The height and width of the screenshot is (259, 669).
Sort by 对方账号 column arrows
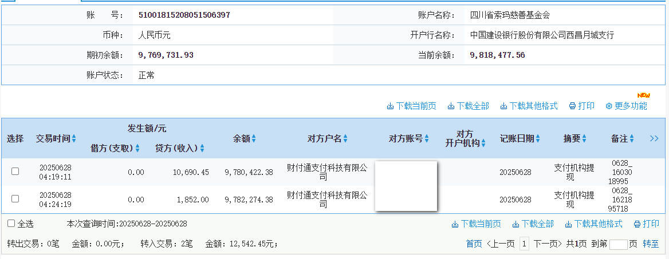(x=426, y=138)
